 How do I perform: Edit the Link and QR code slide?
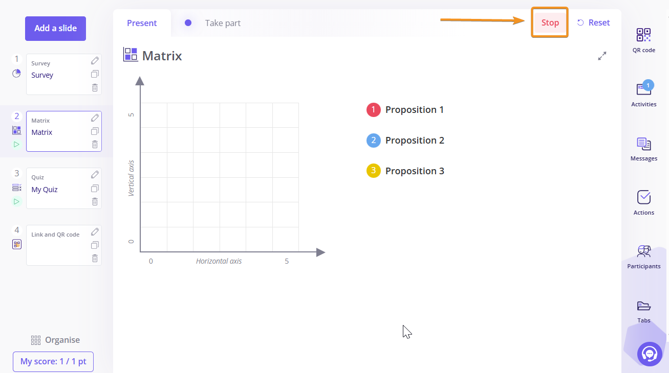(x=95, y=231)
